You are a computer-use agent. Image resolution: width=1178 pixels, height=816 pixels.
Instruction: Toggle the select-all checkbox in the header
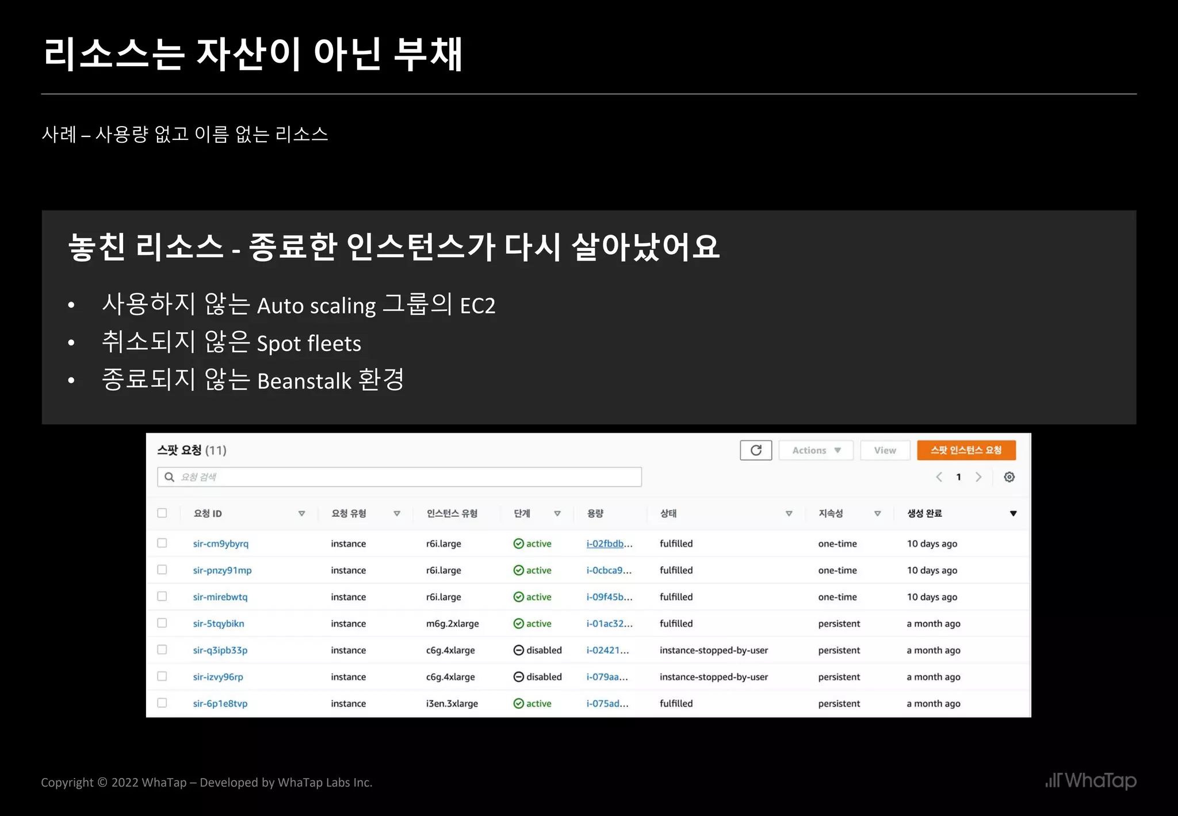tap(162, 513)
